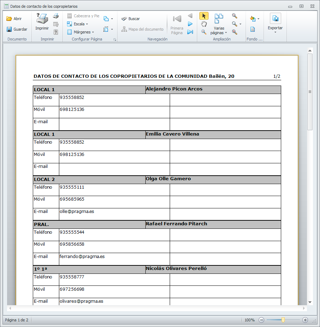
Task: Click the Página 1 de 2 status text
Action: 17,320
